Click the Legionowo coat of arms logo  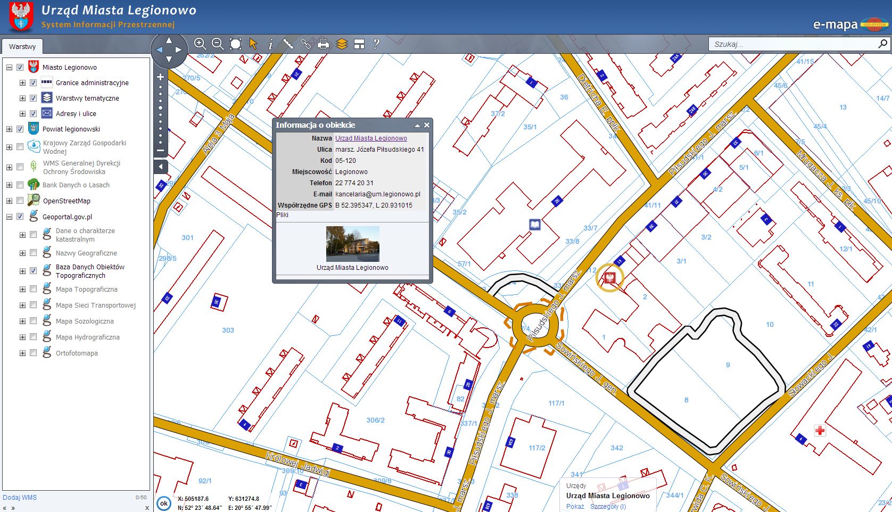click(21, 17)
